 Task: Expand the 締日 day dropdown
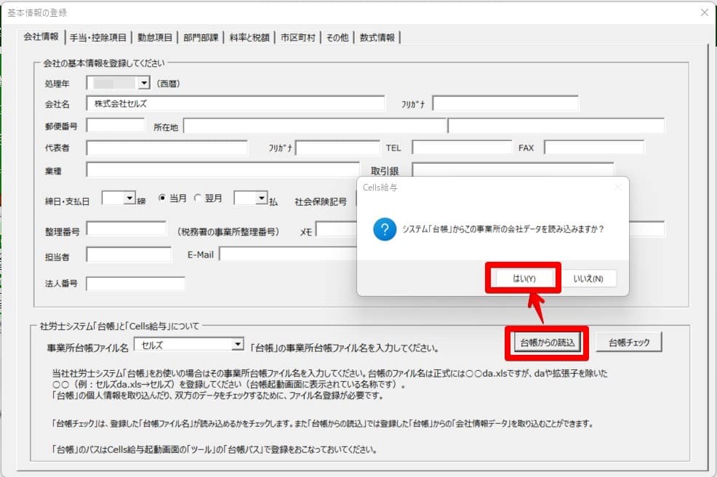[x=129, y=199]
